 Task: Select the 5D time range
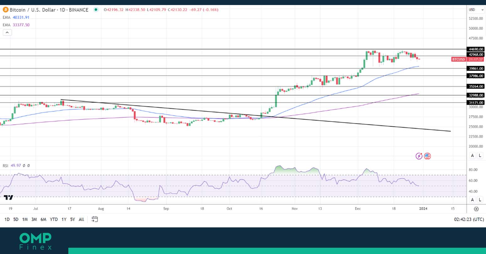pos(16,220)
